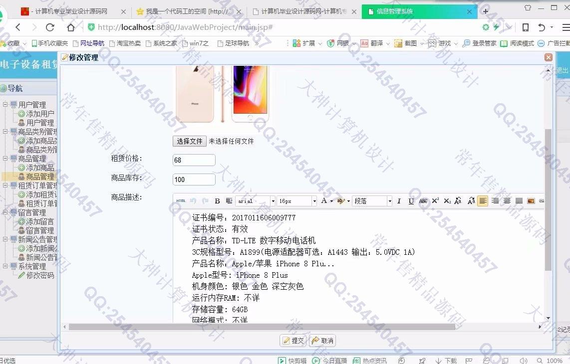The width and height of the screenshot is (570, 364).
Task: Open 淘宝热卖 bookmark
Action: pos(125,43)
